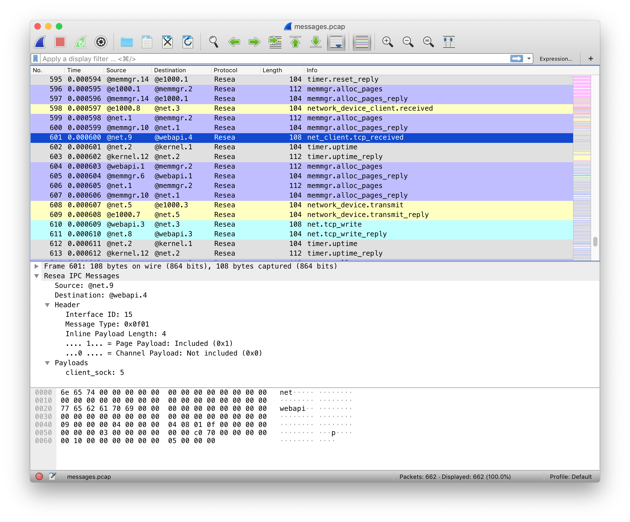The image size is (630, 522).
Task: Select the zoom in magnifier icon
Action: click(388, 41)
